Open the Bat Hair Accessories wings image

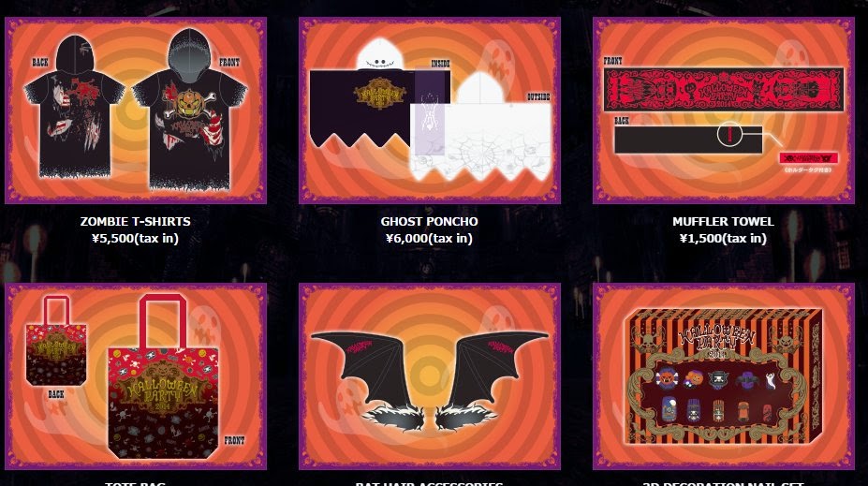click(x=430, y=376)
